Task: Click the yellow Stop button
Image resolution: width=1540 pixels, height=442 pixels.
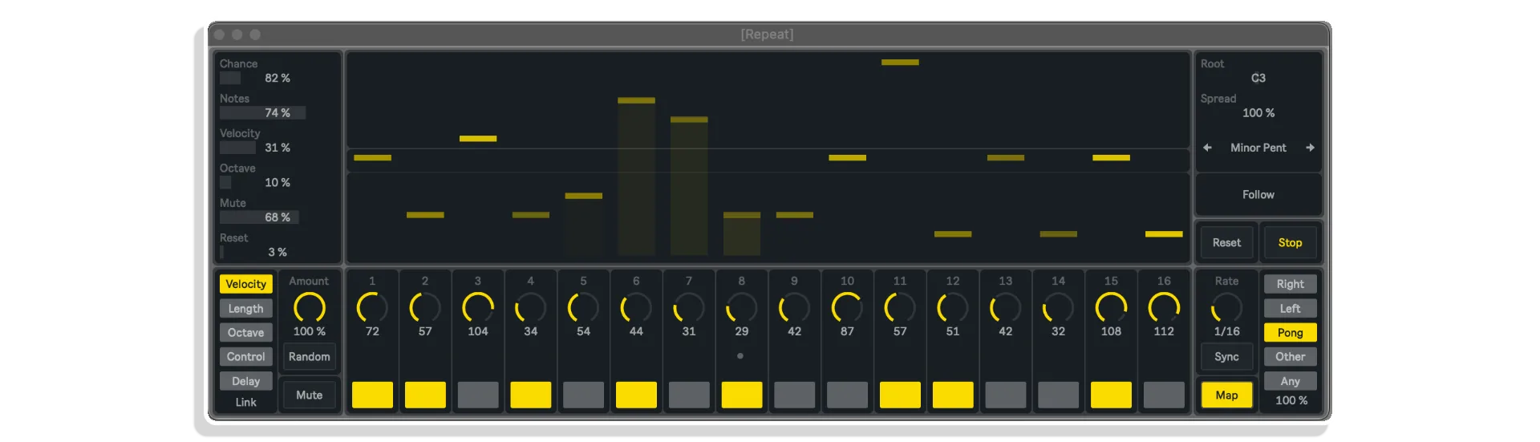Action: (x=1290, y=242)
